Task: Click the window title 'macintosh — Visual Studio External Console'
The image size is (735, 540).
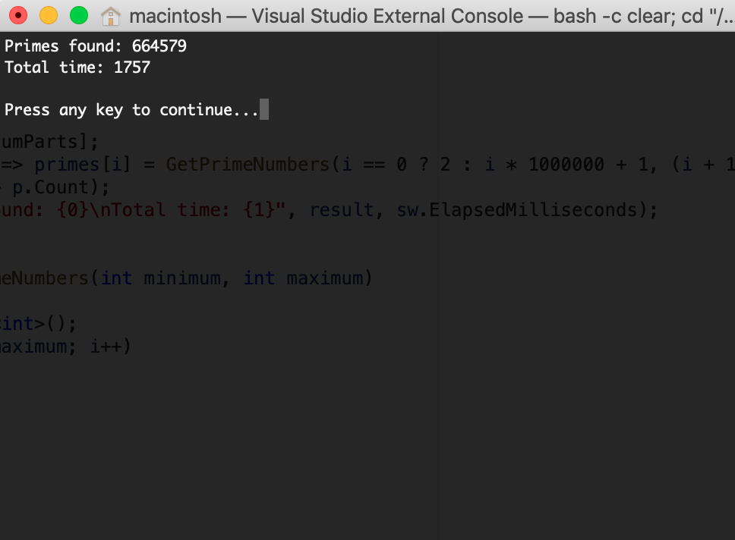Action: [326, 16]
